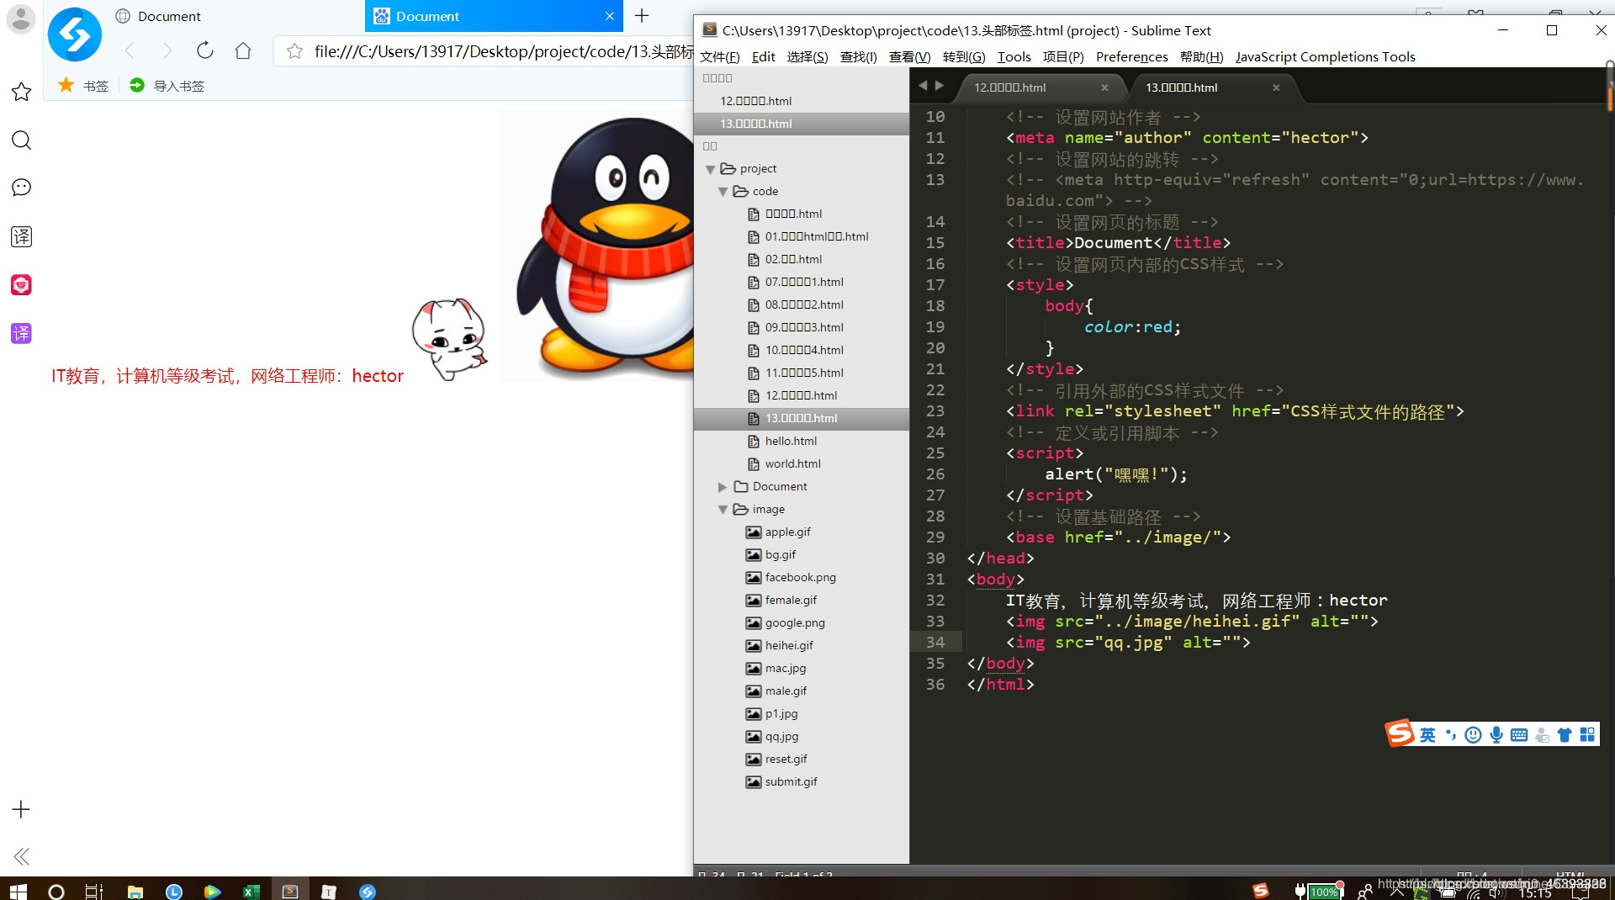Open JavaScript Completions Tools menu
The image size is (1615, 900).
1325,56
